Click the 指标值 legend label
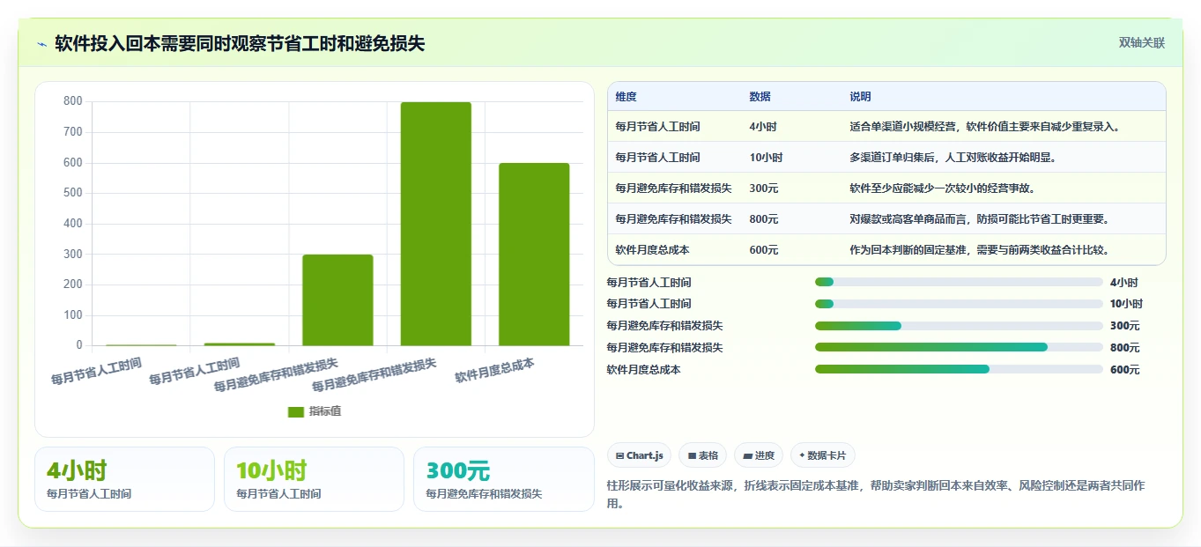1201x547 pixels. coord(325,411)
